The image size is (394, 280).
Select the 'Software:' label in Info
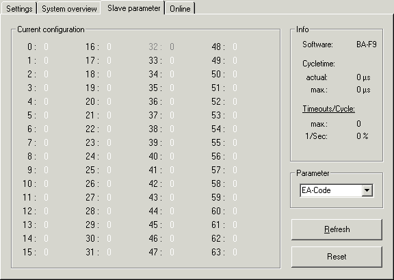point(317,44)
